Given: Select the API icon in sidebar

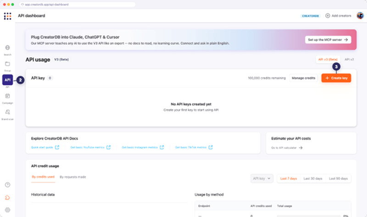Looking at the screenshot, I should point(7,80).
